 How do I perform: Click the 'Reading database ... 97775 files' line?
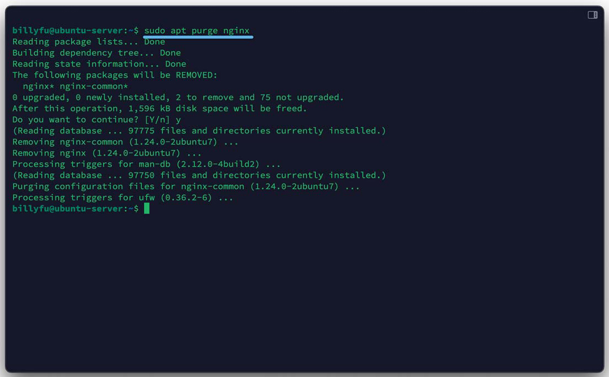199,131
